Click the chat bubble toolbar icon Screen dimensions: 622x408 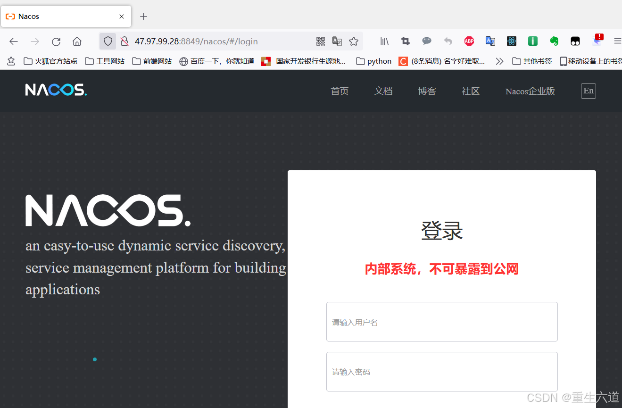427,42
